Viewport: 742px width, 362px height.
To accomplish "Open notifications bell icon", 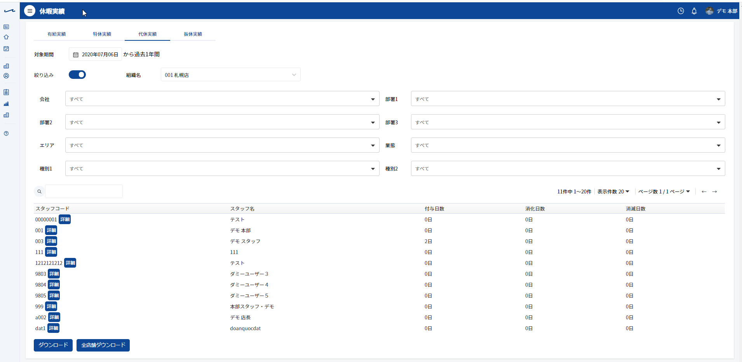I will (x=694, y=11).
